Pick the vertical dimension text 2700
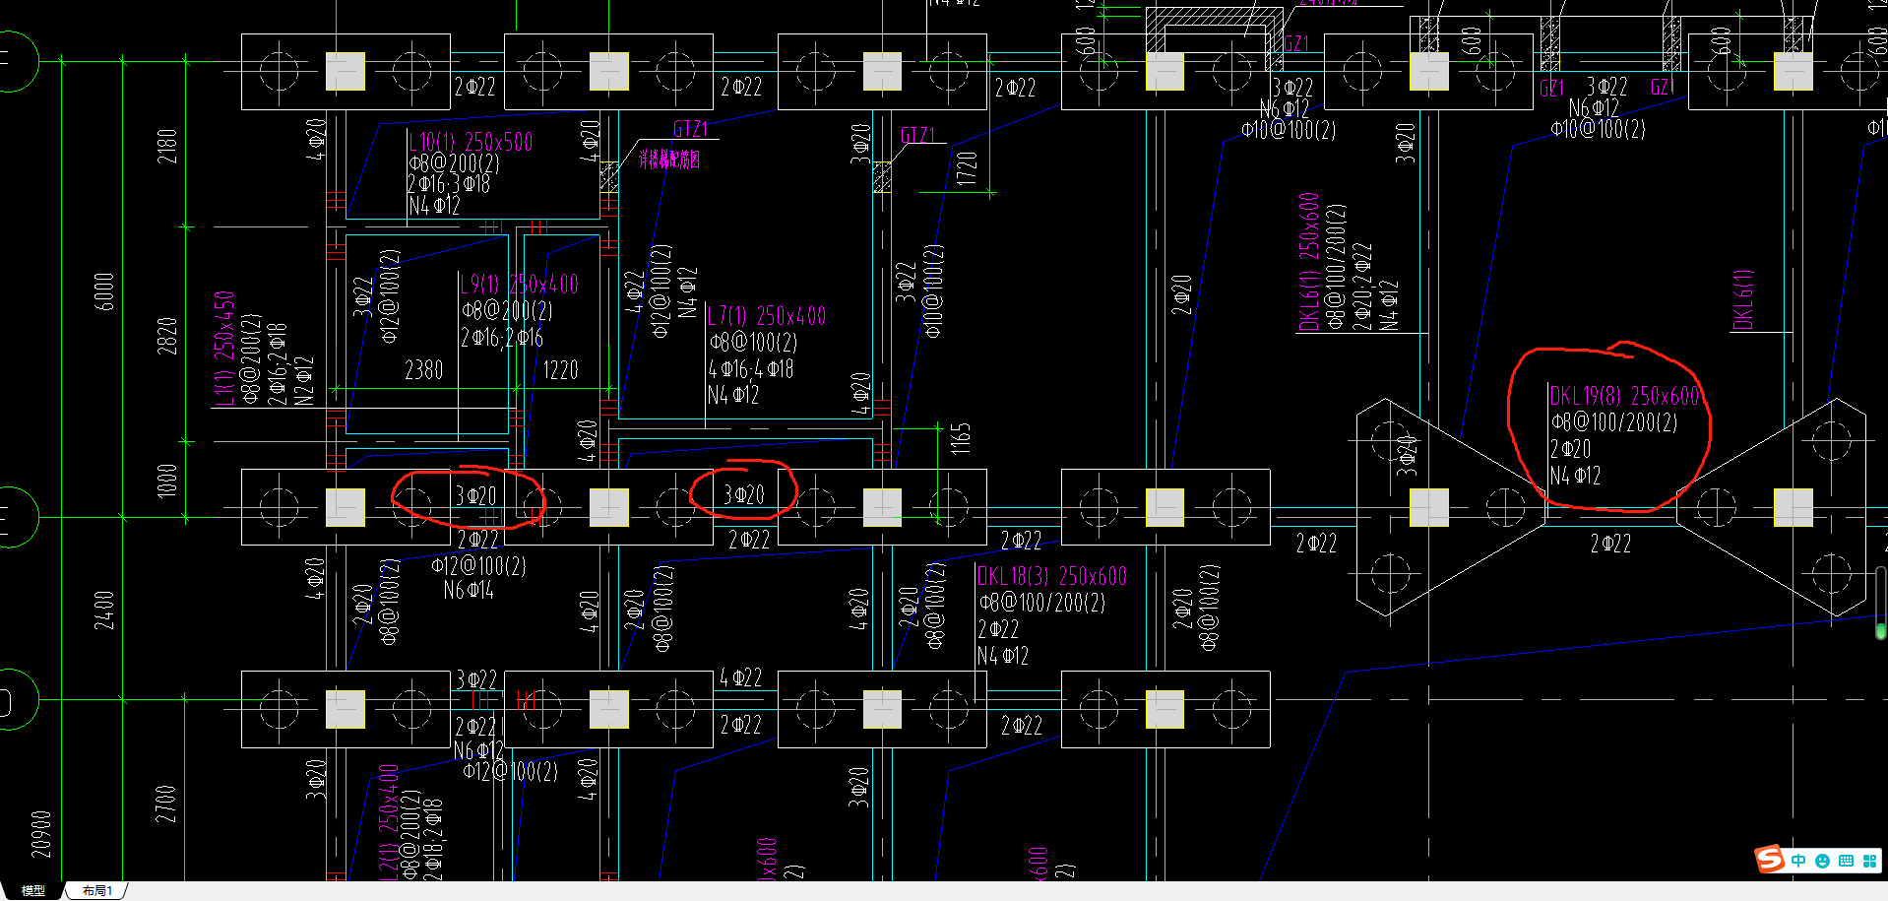 pyautogui.click(x=167, y=804)
